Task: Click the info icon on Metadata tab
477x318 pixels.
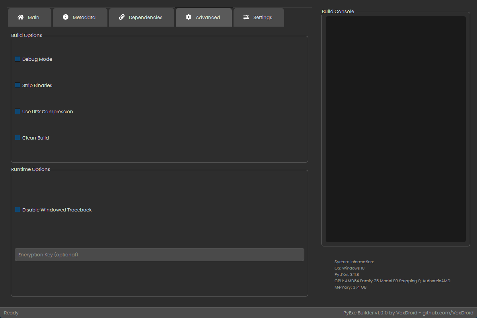Action: pos(65,17)
